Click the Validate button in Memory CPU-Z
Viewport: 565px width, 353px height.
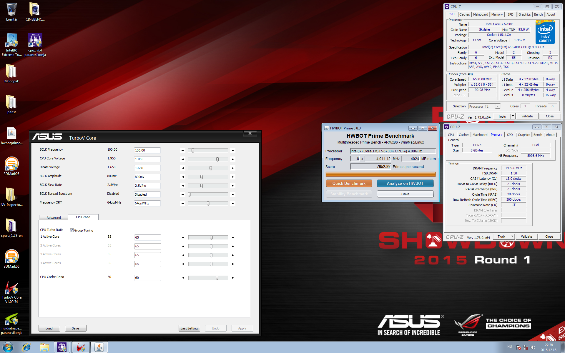(526, 237)
